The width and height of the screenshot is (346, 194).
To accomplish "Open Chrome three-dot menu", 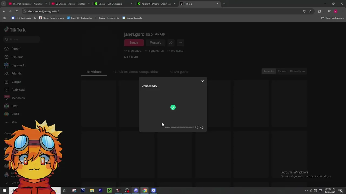I will tap(342, 11).
